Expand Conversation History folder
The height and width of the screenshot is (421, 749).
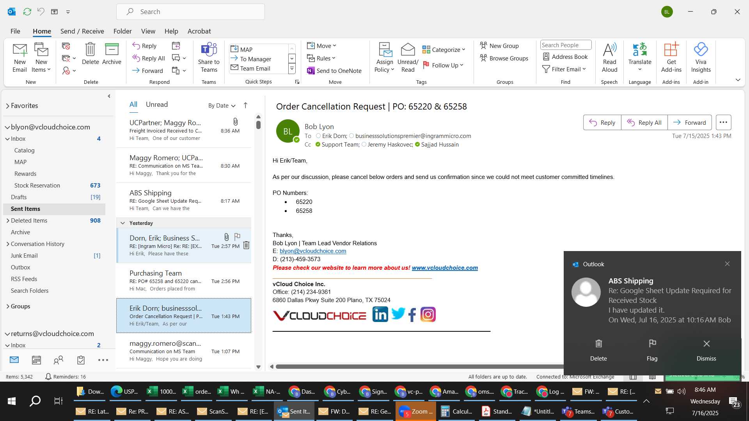click(8, 244)
